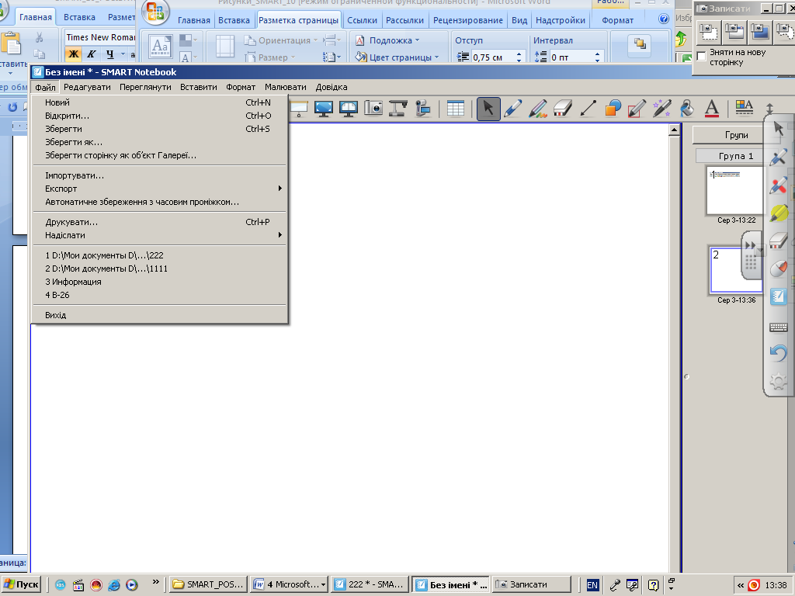Switch to the Ссылки tab in Word

click(x=362, y=20)
